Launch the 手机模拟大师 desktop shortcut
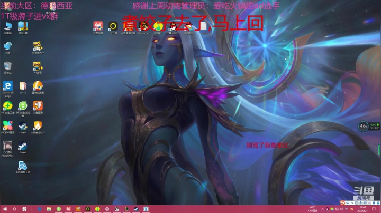Image resolution: width=381 pixels, height=213 pixels. [23, 168]
